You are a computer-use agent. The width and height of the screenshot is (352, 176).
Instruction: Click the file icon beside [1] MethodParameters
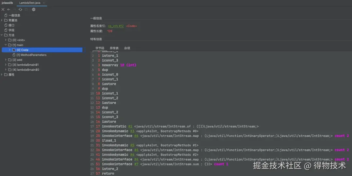(14, 55)
